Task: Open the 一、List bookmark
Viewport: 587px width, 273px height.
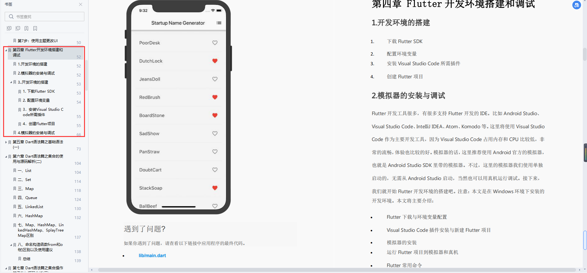Action: (x=24, y=171)
